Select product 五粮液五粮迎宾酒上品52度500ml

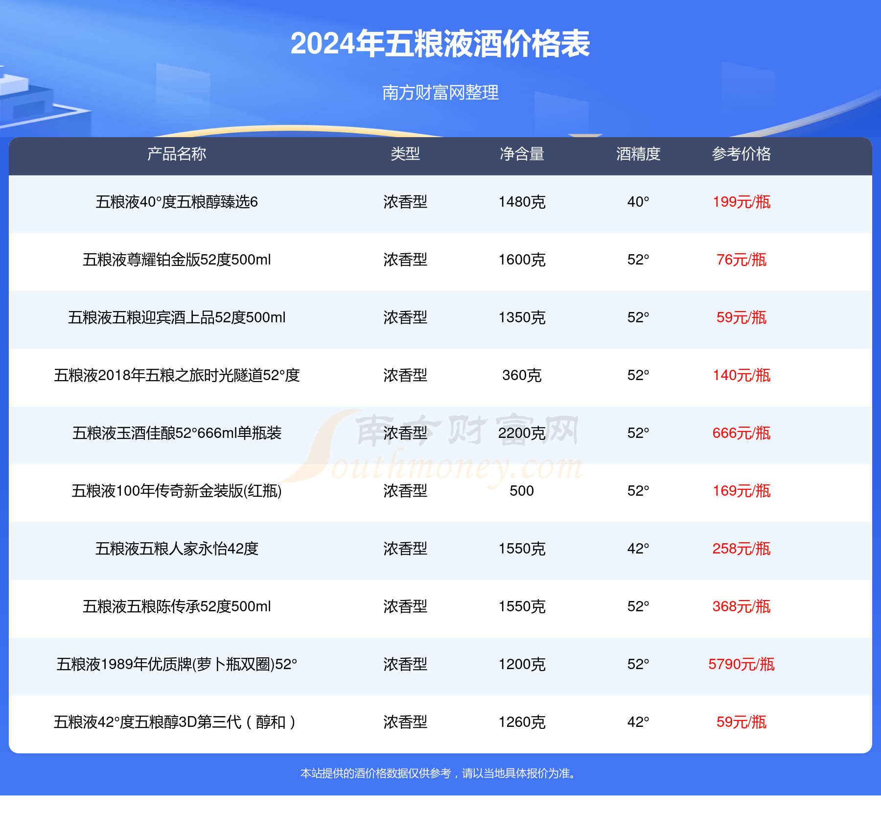(x=177, y=317)
